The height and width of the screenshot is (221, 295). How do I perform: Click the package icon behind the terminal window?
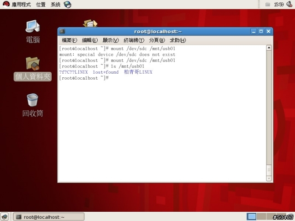[x=90, y=23]
